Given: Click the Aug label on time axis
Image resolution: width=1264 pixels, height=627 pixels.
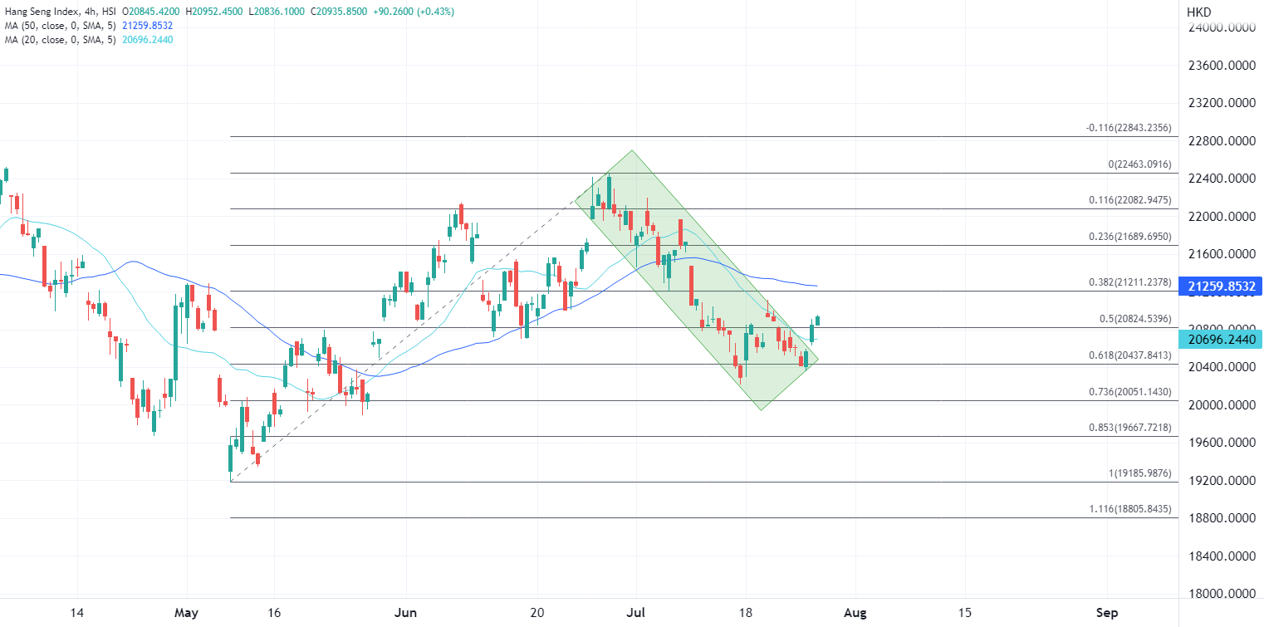Looking at the screenshot, I should coord(855,613).
